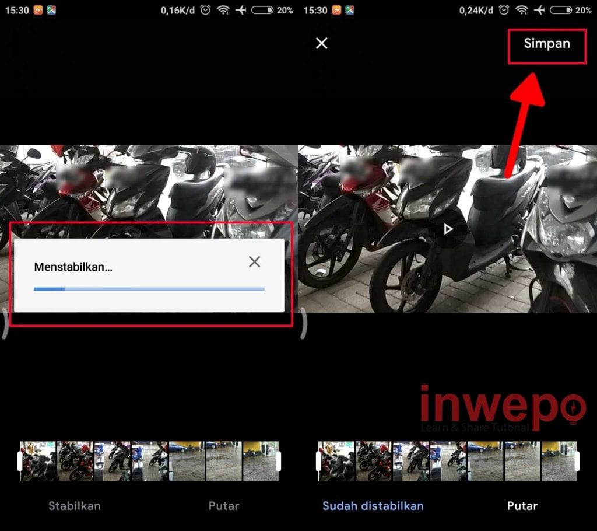The height and width of the screenshot is (531, 597).
Task: Cancel stabilizing via the Menstabilkan dialog X
Action: pyautogui.click(x=254, y=262)
